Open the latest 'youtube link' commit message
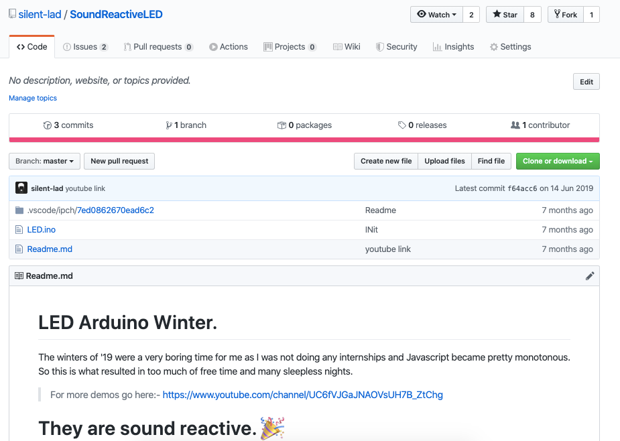 (85, 188)
